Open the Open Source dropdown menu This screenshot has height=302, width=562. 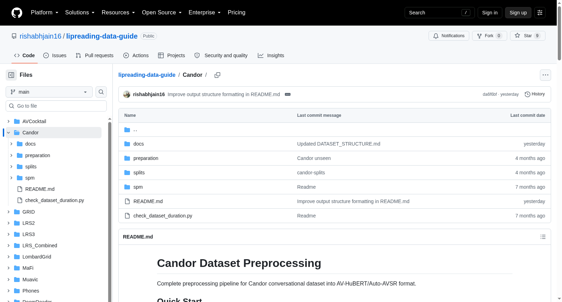tap(162, 13)
